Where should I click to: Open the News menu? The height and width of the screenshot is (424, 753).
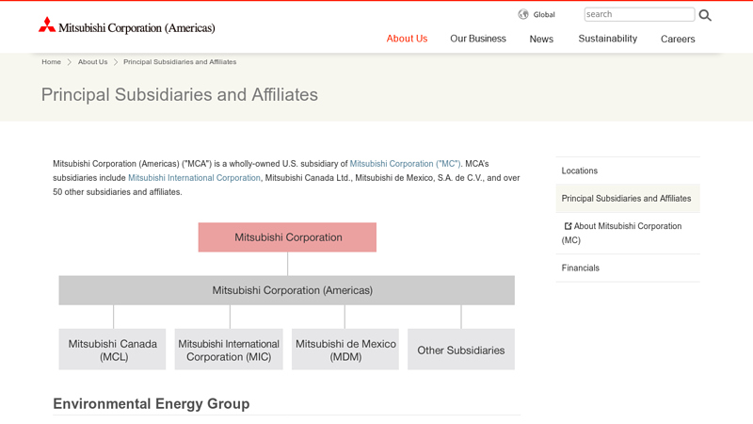pyautogui.click(x=541, y=39)
